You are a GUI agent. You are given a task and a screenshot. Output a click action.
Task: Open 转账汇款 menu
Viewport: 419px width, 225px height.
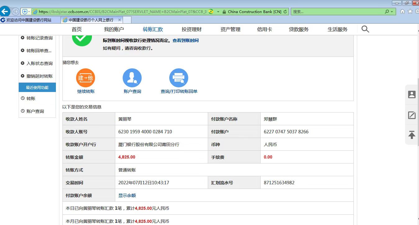[x=153, y=30]
